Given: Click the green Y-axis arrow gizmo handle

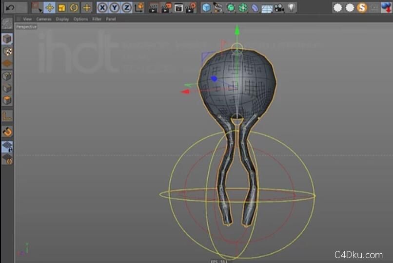Looking at the screenshot, I should (237, 30).
